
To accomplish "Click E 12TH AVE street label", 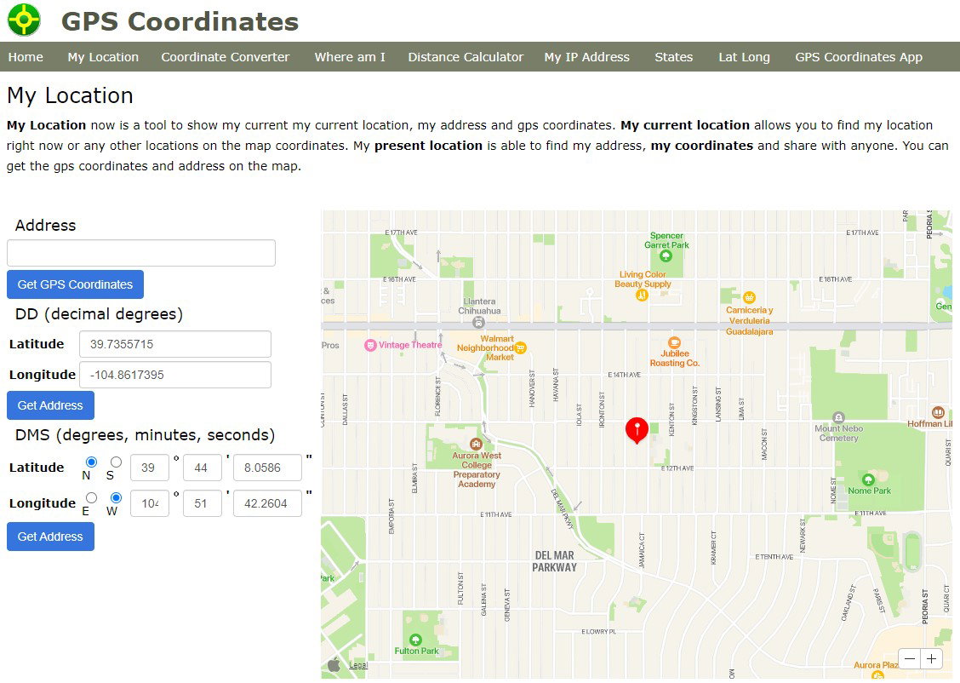I will [677, 468].
